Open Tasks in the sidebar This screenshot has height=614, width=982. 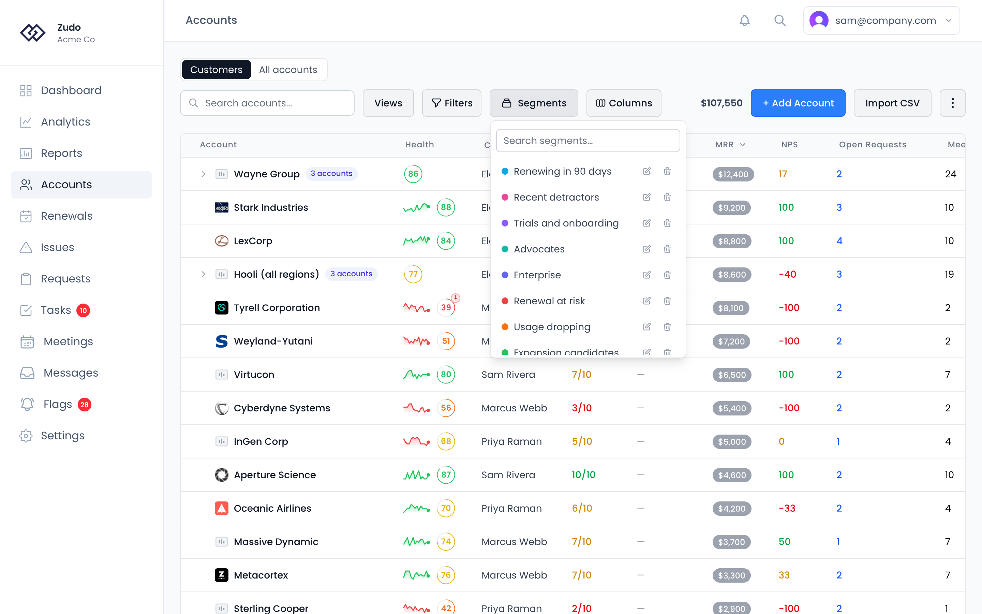81,310
